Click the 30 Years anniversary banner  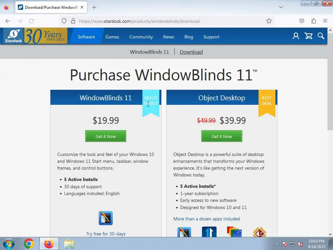click(46, 36)
